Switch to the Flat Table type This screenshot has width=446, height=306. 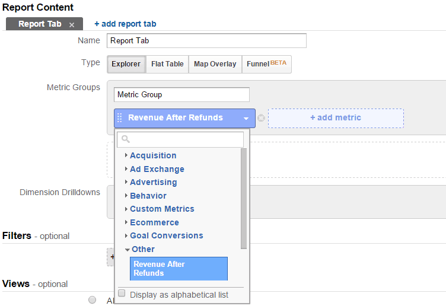pyautogui.click(x=167, y=64)
